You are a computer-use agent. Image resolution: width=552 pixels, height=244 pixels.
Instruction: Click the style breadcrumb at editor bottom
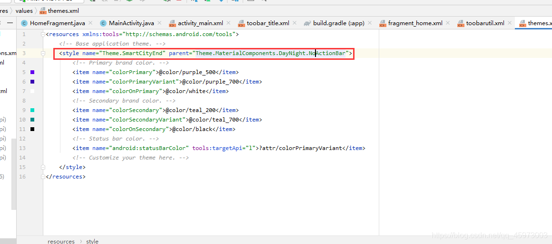[x=92, y=241]
